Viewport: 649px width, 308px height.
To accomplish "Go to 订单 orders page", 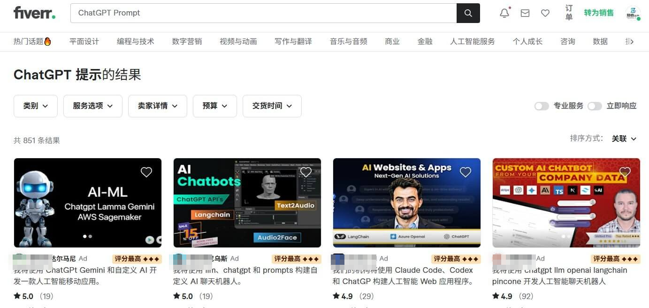I will point(569,13).
